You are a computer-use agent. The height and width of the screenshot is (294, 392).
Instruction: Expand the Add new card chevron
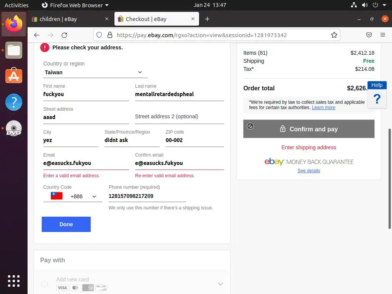(220, 284)
